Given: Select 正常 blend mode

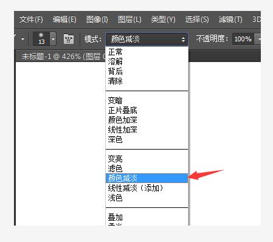Looking at the screenshot, I should point(147,52).
